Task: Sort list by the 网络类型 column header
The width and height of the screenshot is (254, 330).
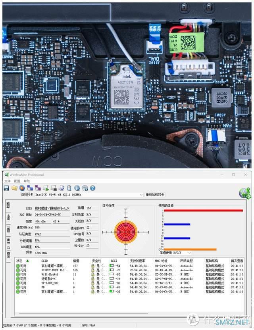Action: click(192, 261)
